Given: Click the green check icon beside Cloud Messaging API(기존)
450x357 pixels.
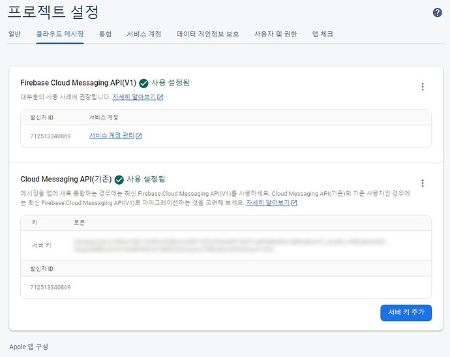Looking at the screenshot, I should [x=119, y=179].
